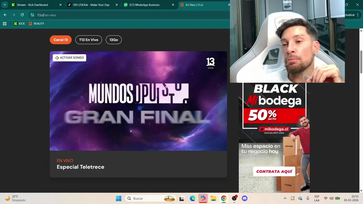Click the scrollbar down arrow
The image size is (363, 204).
(361, 191)
